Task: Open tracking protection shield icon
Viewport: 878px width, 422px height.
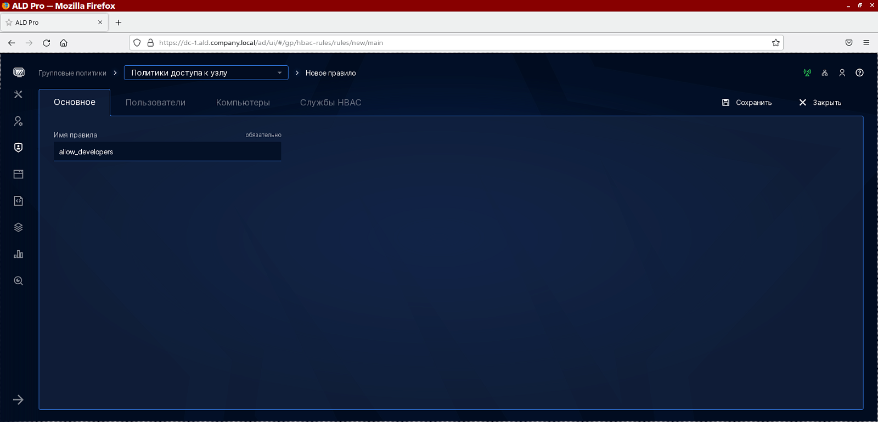Action: click(137, 43)
